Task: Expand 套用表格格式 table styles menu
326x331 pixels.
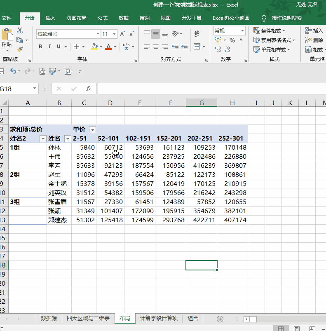Action: tap(274, 40)
